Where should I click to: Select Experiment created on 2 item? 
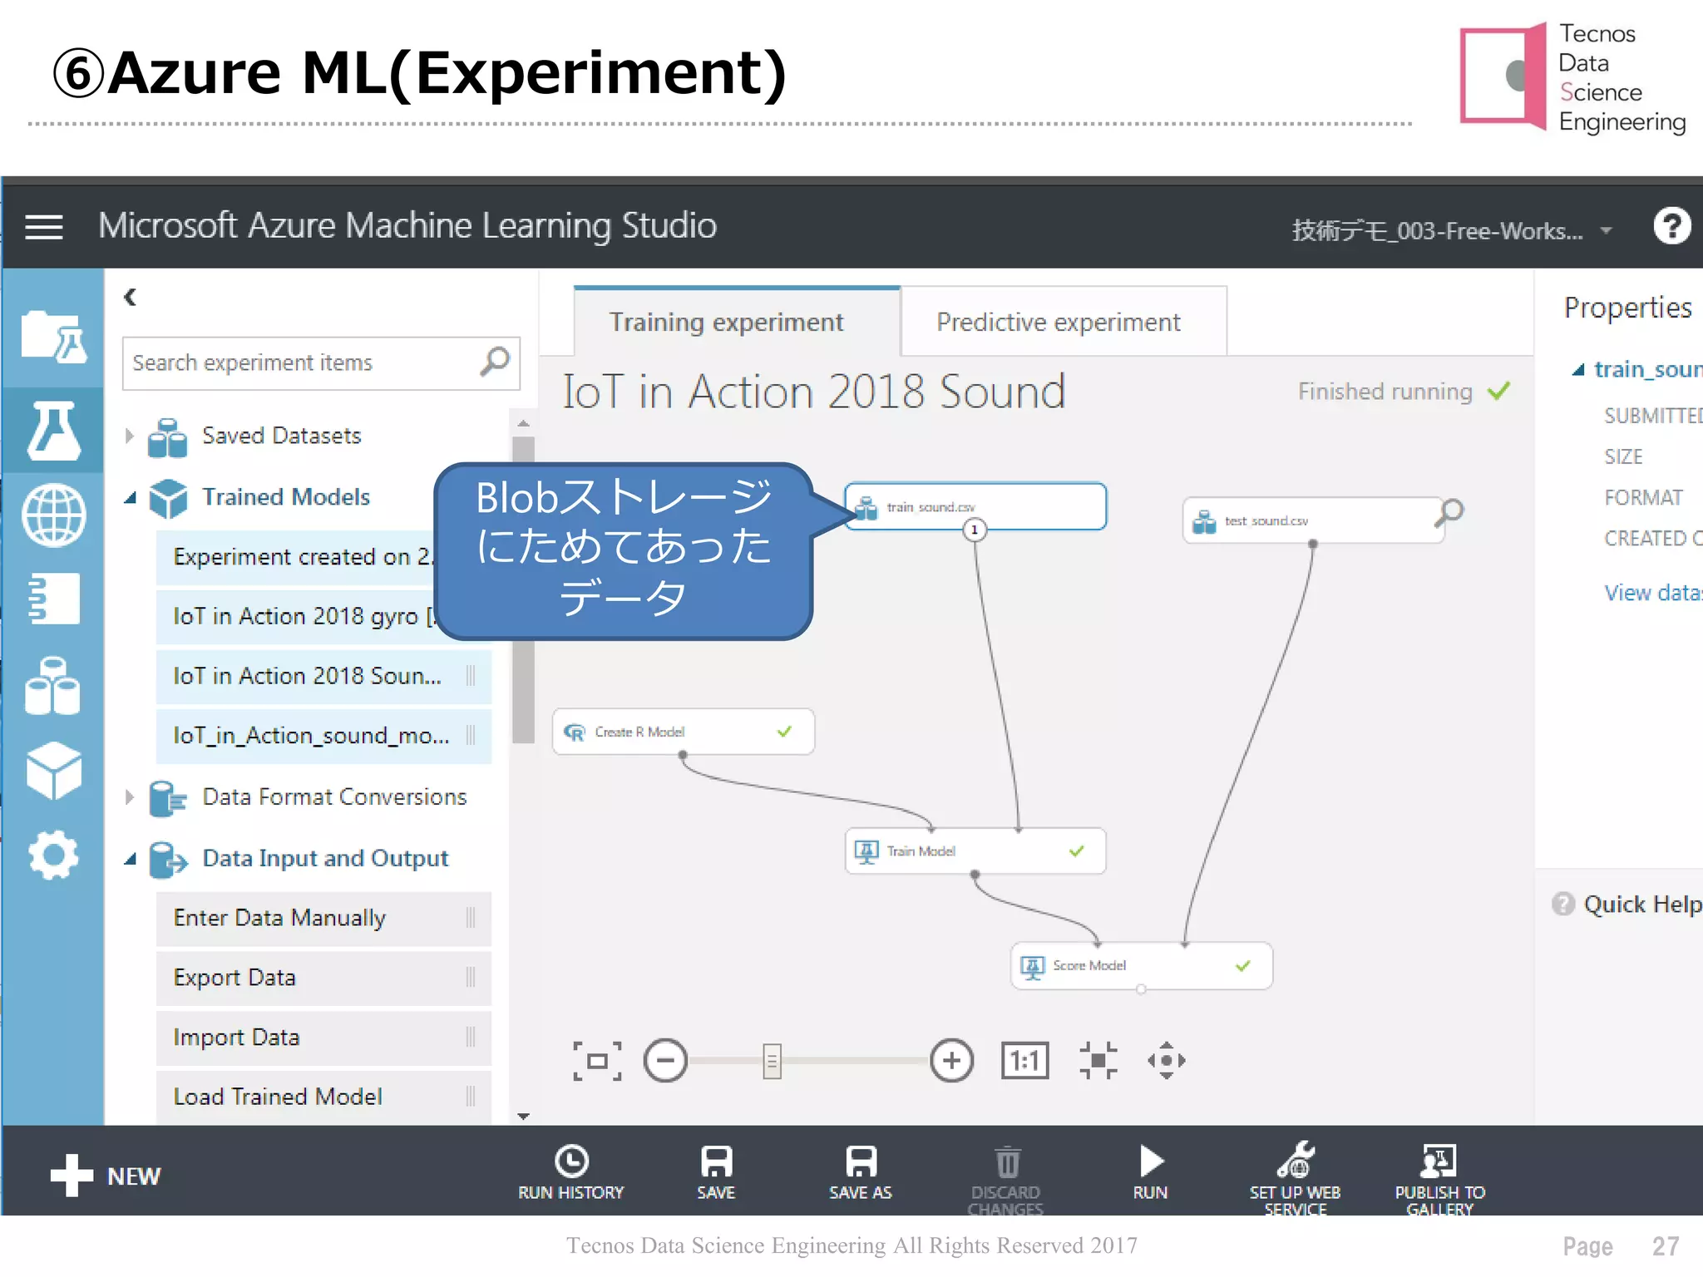tap(296, 556)
